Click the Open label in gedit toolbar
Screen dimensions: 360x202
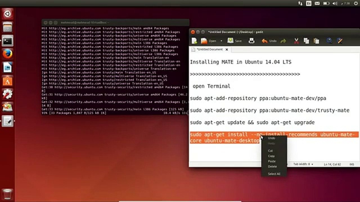click(212, 41)
